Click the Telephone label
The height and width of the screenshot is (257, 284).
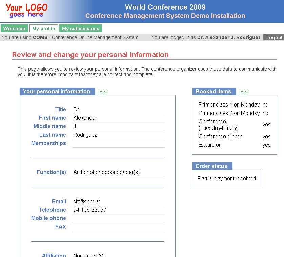coord(52,210)
